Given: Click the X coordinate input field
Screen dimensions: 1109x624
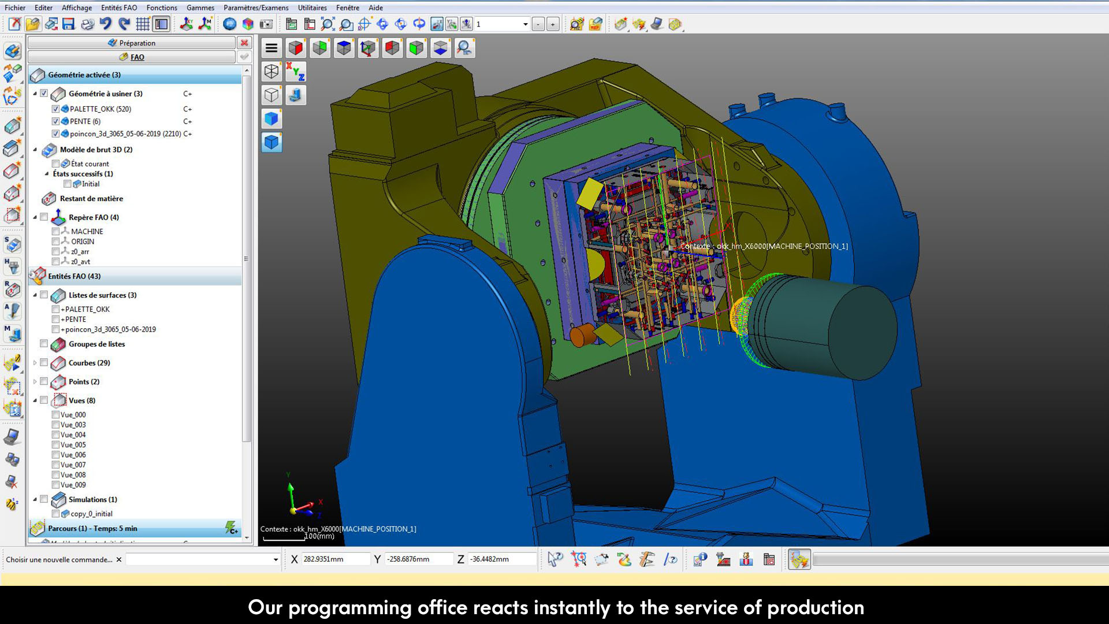Looking at the screenshot, I should coord(335,559).
